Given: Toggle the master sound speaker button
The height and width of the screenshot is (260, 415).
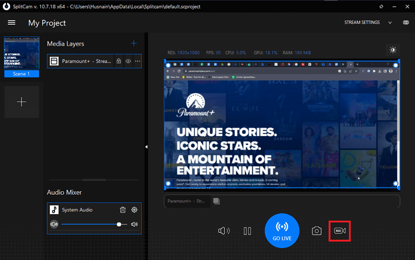Looking at the screenshot, I should pyautogui.click(x=224, y=231).
